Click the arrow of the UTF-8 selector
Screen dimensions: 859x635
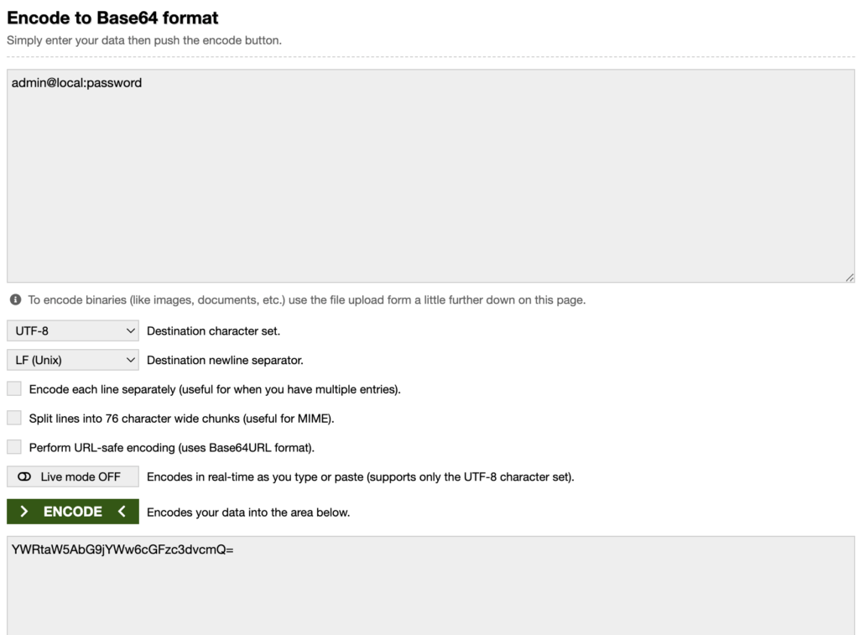(x=130, y=331)
